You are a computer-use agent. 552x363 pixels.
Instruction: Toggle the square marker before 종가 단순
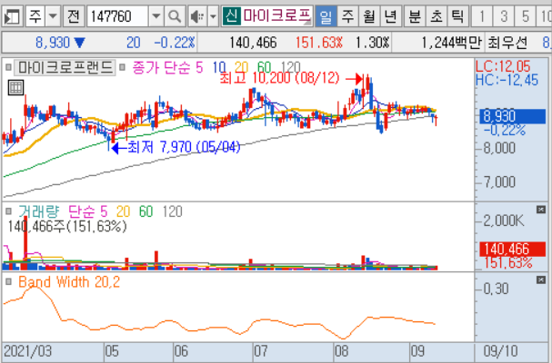[122, 67]
